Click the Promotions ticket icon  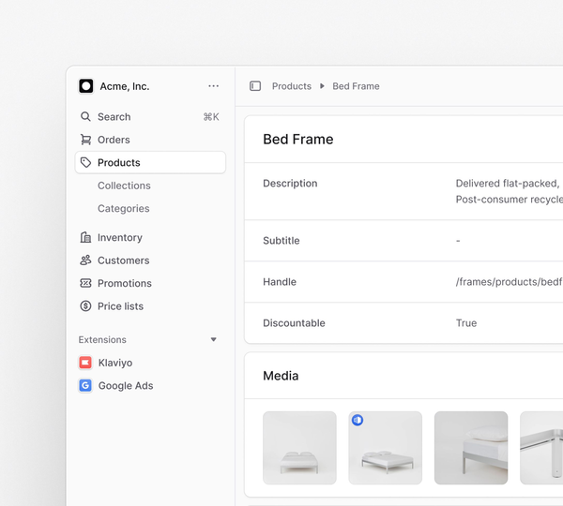point(86,283)
